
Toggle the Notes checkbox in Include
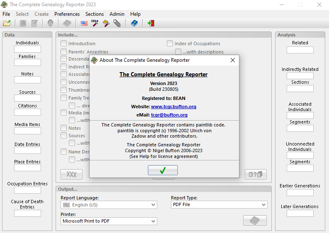tap(63, 128)
